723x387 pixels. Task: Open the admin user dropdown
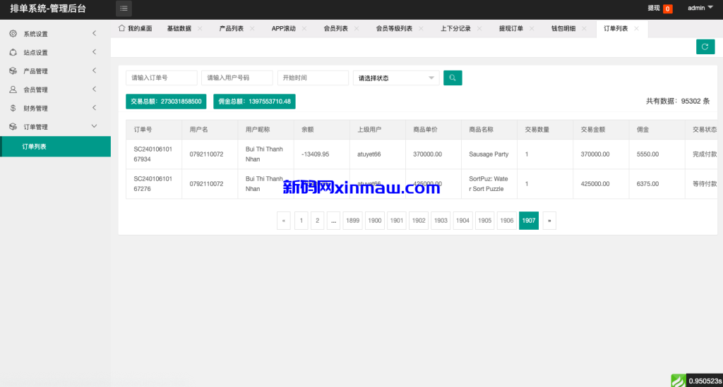[x=700, y=8]
